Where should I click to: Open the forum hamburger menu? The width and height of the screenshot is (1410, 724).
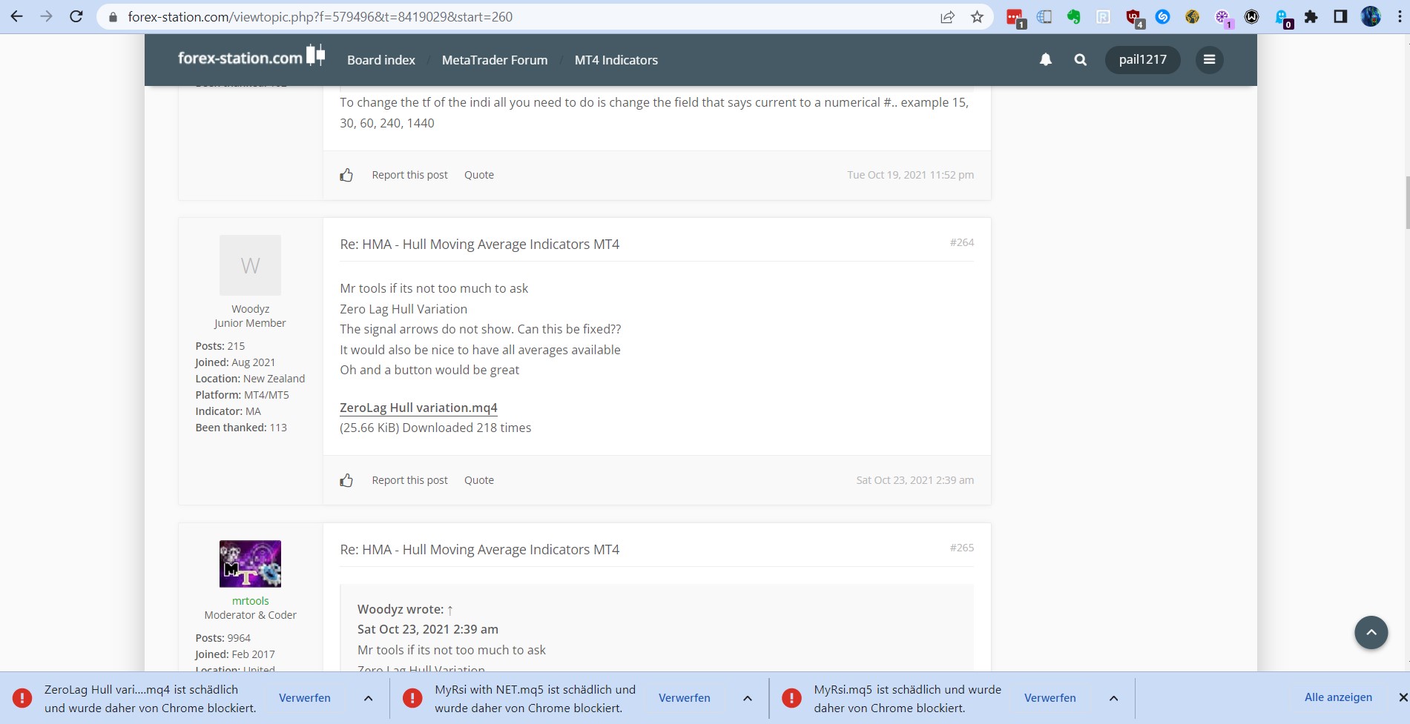1209,59
